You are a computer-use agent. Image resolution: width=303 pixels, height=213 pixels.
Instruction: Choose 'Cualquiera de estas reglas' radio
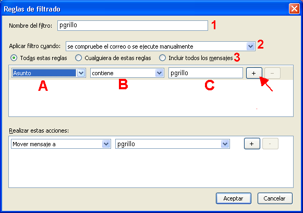click(x=78, y=58)
